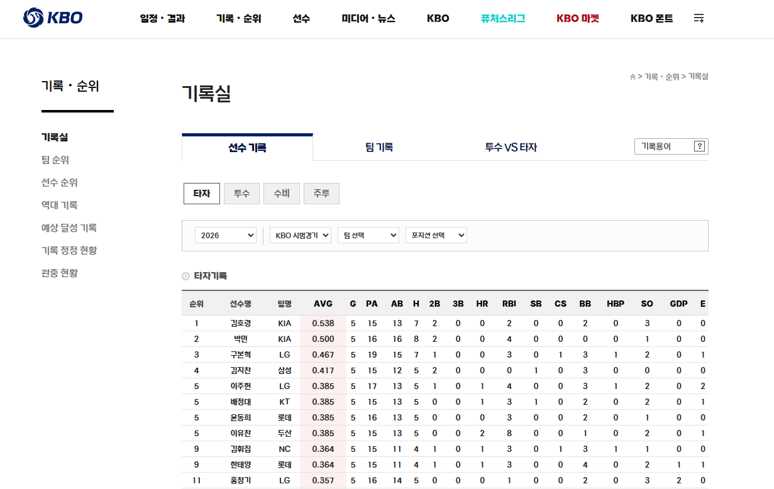Click the home icon in the breadcrumb
The width and height of the screenshot is (774, 489).
(633, 77)
